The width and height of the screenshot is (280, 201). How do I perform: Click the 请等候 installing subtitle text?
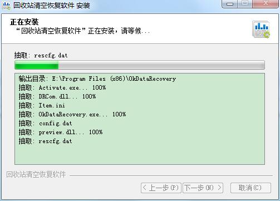click(83, 31)
